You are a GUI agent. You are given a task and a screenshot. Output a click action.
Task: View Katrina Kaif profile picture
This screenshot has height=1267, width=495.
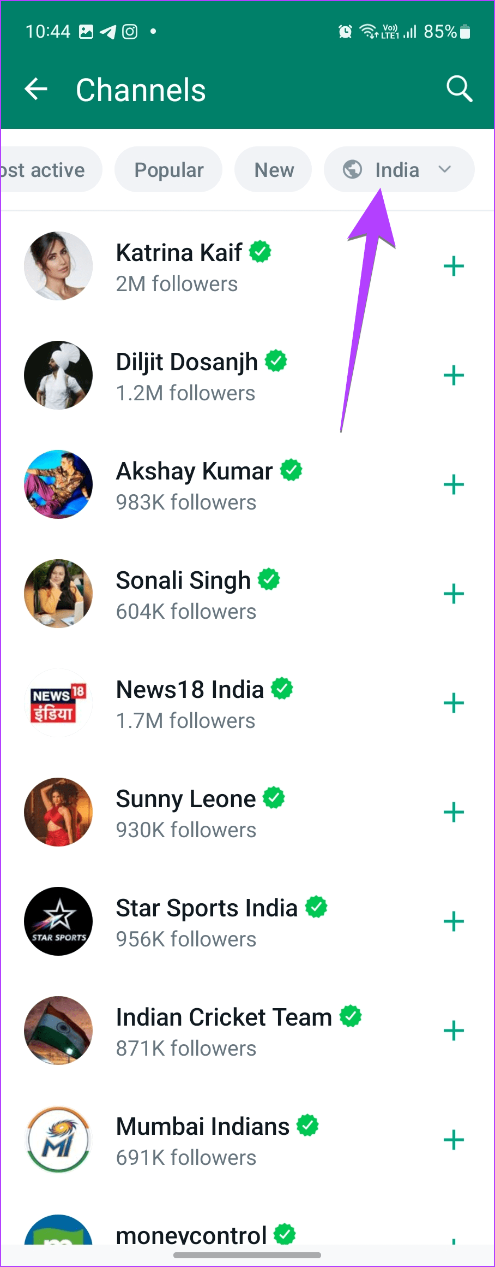[58, 266]
